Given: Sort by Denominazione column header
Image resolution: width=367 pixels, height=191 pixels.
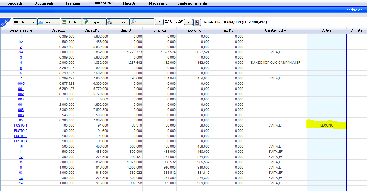Looking at the screenshot, I should (21, 30).
